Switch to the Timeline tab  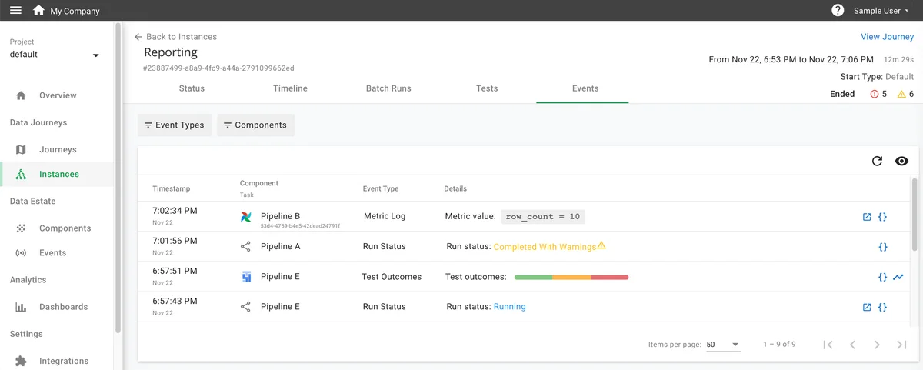point(290,88)
